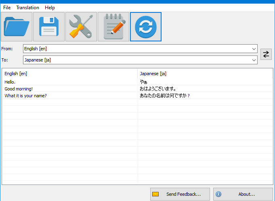
Task: Click the Send Feedback button
Action: click(x=180, y=194)
